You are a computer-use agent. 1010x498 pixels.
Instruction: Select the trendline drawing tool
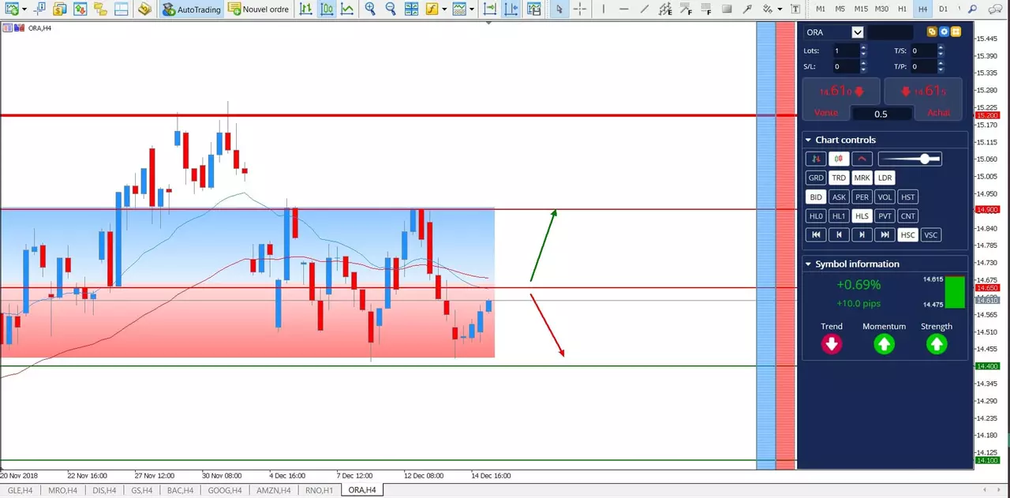pos(645,9)
